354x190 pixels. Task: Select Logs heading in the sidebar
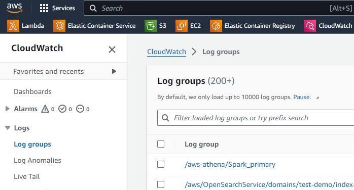[x=22, y=128]
